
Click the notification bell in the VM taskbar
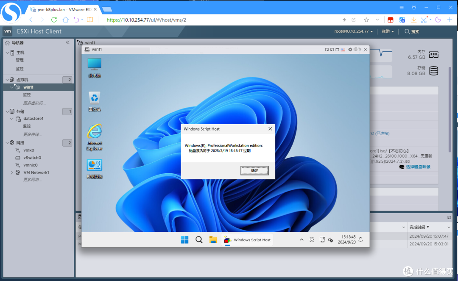click(x=361, y=240)
